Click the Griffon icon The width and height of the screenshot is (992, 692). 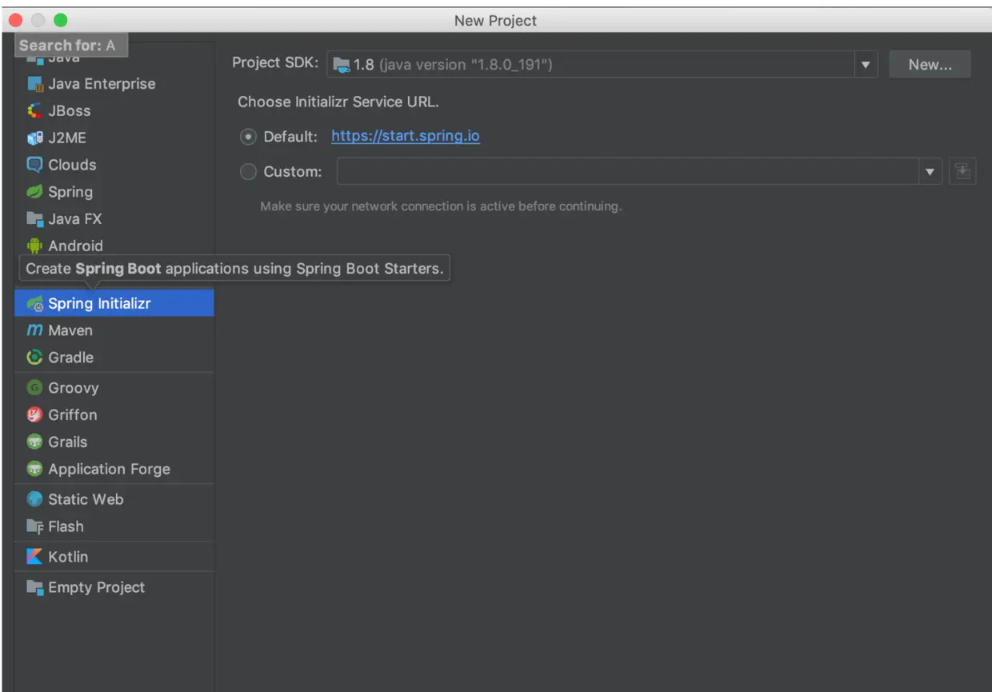(x=34, y=415)
